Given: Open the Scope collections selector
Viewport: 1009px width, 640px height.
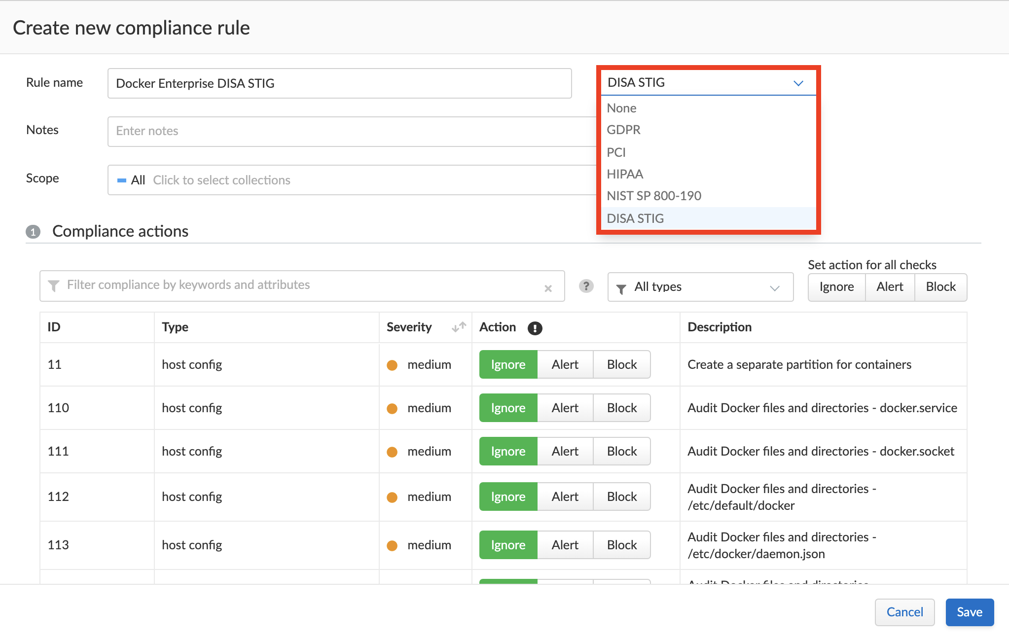Looking at the screenshot, I should point(352,180).
